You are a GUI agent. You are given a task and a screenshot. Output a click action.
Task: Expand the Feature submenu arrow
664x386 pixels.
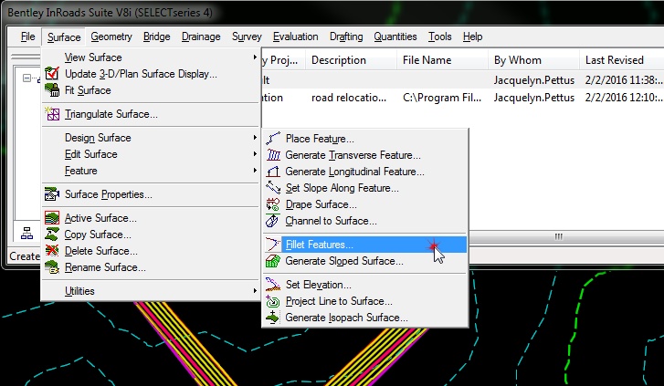tap(255, 170)
